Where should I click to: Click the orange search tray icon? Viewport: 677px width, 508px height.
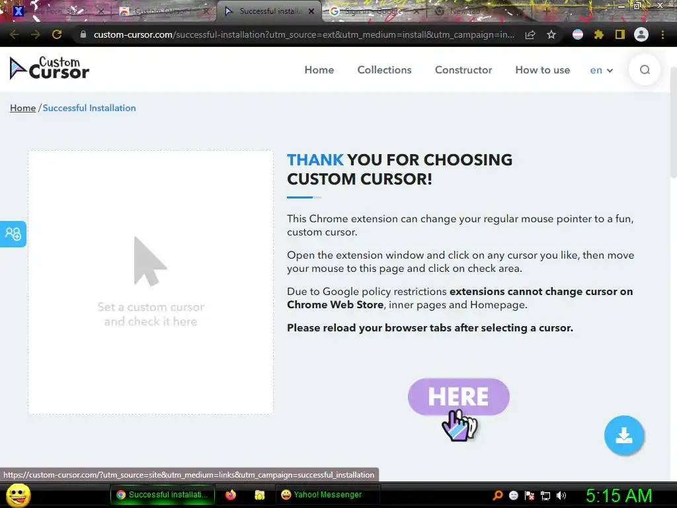(498, 495)
